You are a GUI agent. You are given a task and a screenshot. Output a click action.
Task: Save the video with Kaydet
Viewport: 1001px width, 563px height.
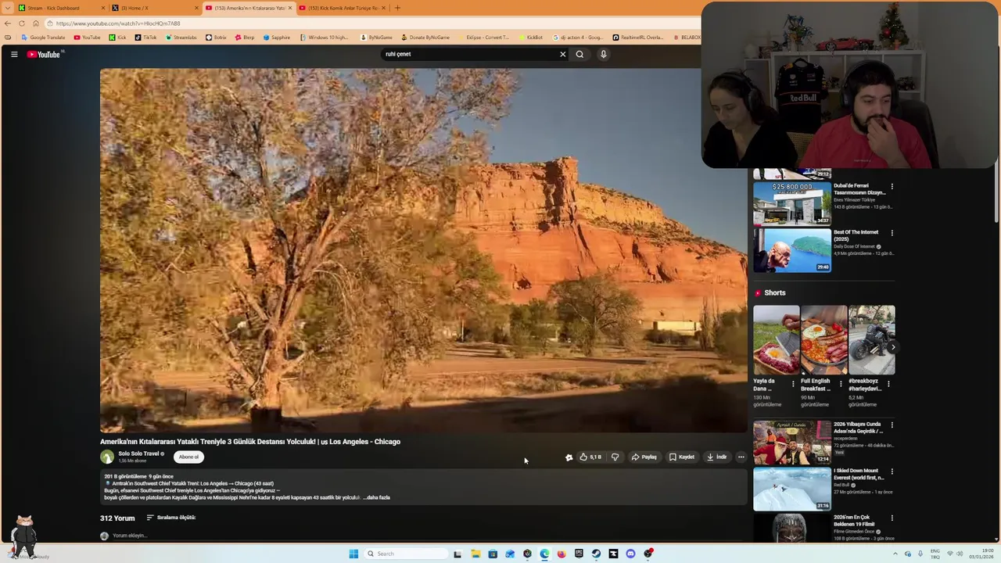tap(682, 457)
